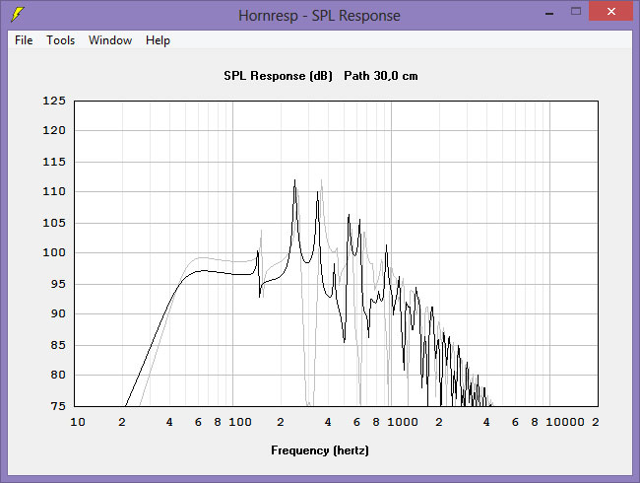Click the 'SPL Response (dB)' chart title

coord(278,76)
